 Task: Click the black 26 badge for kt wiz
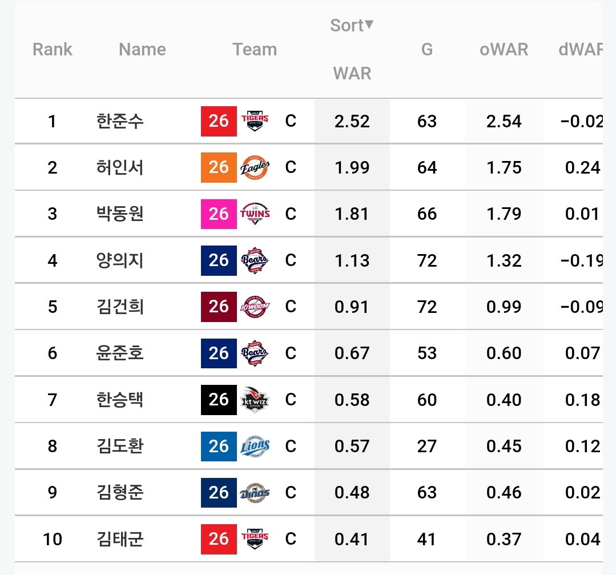pyautogui.click(x=219, y=400)
